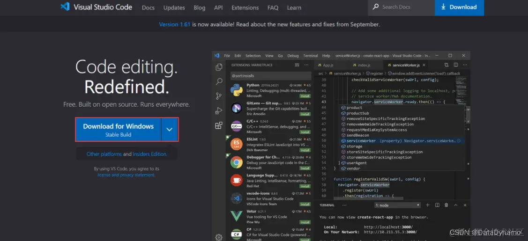The width and height of the screenshot is (528, 241).
Task: Open the Docs page in site navigation
Action: [x=148, y=7]
